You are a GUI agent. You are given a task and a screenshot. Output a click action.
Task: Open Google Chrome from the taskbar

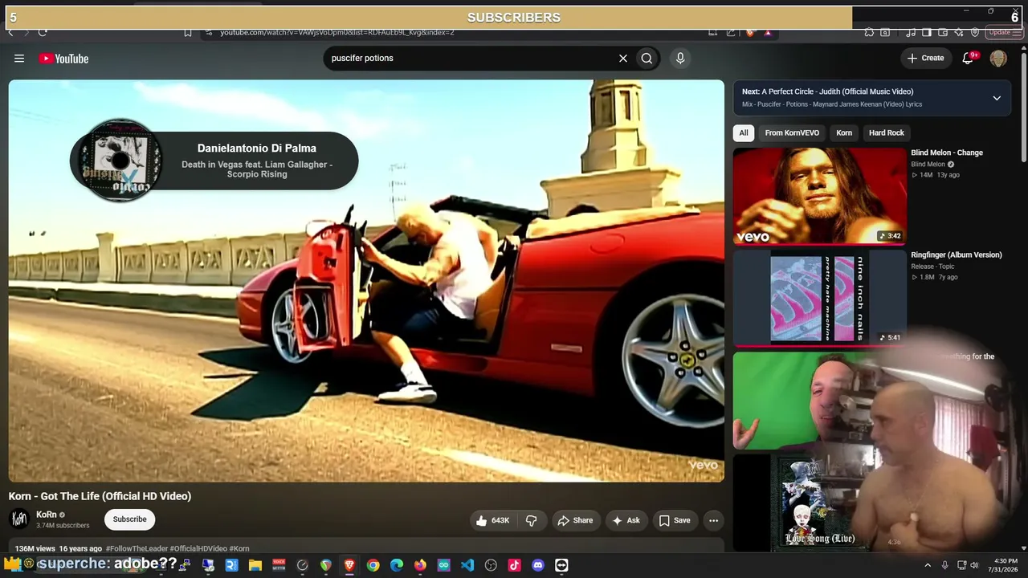[x=373, y=565]
